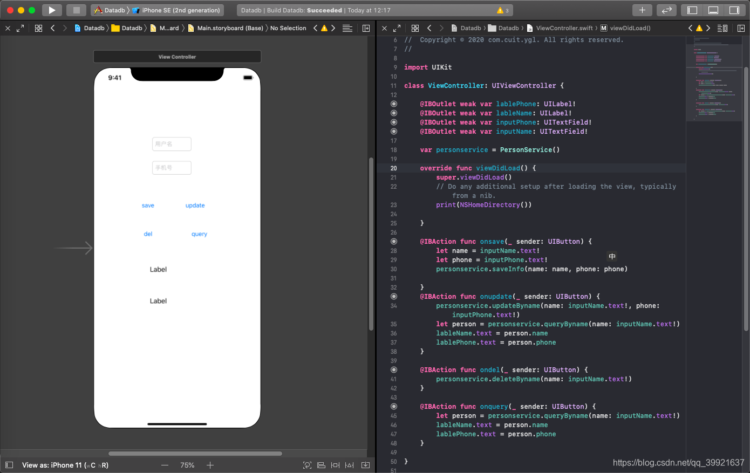Select the upper Label on canvas
750x473 pixels.
(x=158, y=270)
